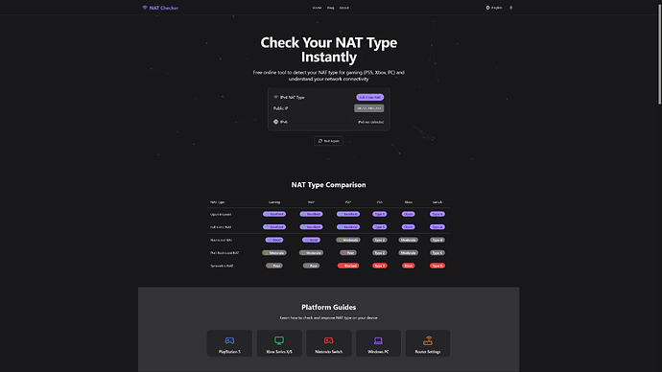
Task: Click Symmetric NAT Poor badge under Gaming
Action: pos(274,266)
